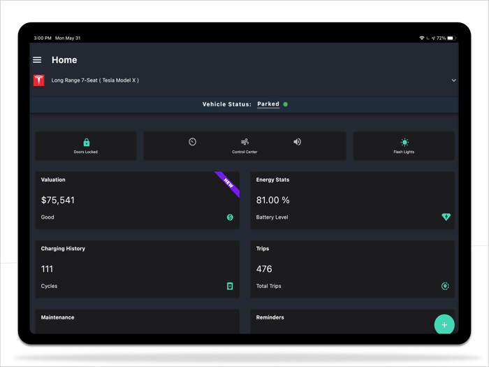The width and height of the screenshot is (489, 367).
Task: Click the green status indicator dot
Action: tap(285, 104)
